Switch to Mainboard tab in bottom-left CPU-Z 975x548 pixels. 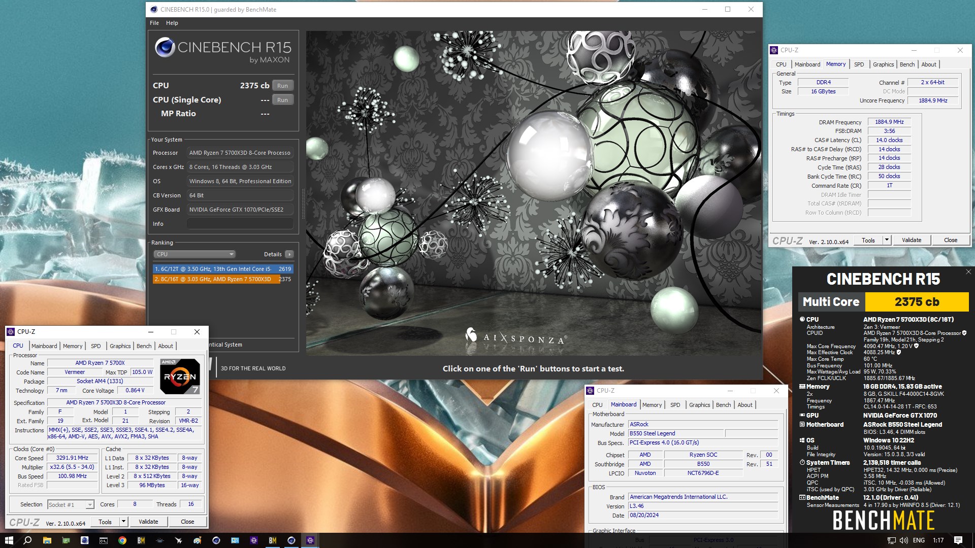tap(44, 346)
